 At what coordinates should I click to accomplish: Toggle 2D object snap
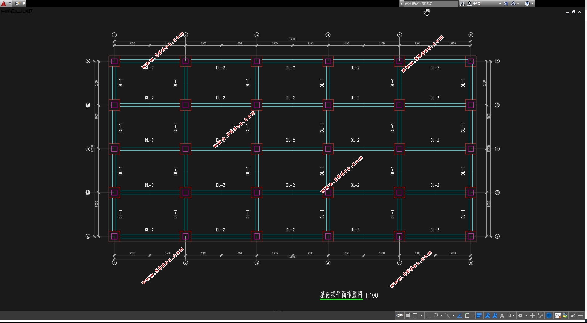point(467,315)
